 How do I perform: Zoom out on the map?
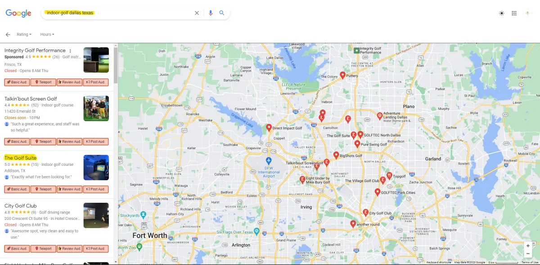tap(528, 254)
